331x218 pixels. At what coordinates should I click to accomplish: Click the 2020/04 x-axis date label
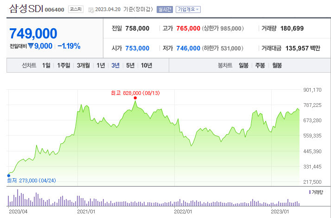tap(18, 212)
